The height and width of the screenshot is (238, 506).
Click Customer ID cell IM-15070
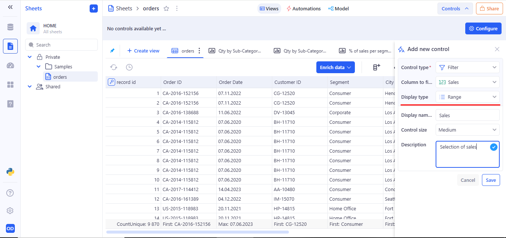pos(300,199)
